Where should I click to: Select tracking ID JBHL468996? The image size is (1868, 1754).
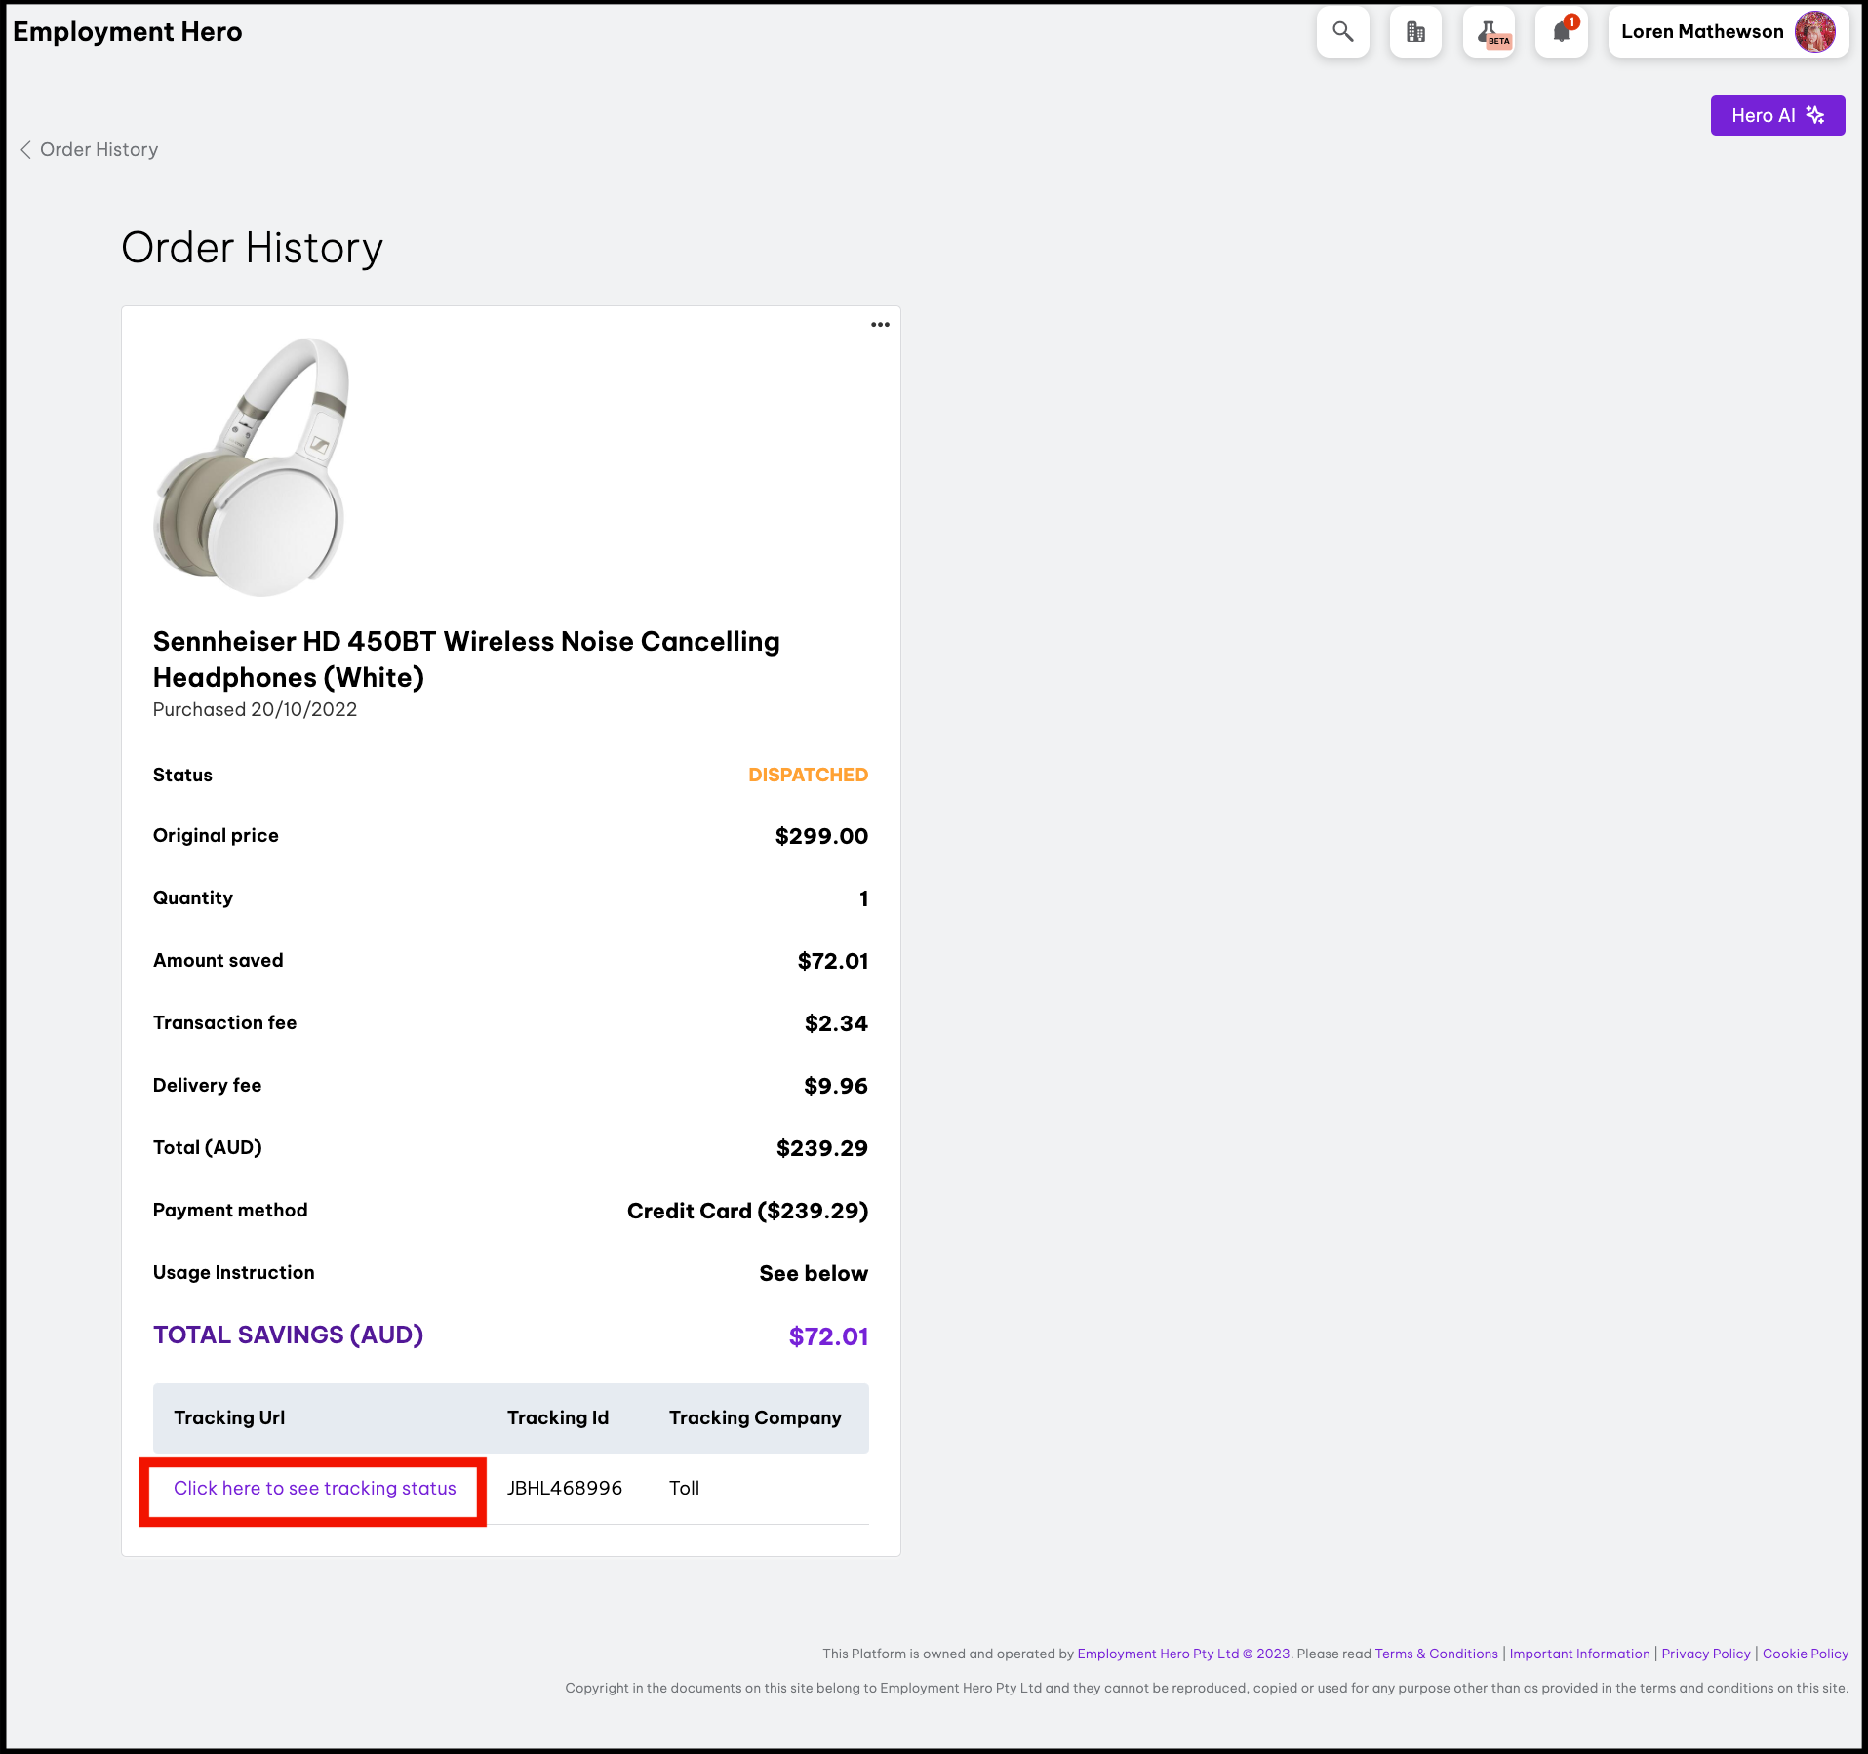565,1488
